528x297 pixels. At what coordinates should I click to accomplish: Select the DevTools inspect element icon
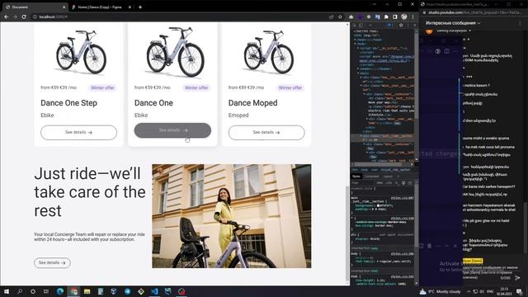click(355, 26)
